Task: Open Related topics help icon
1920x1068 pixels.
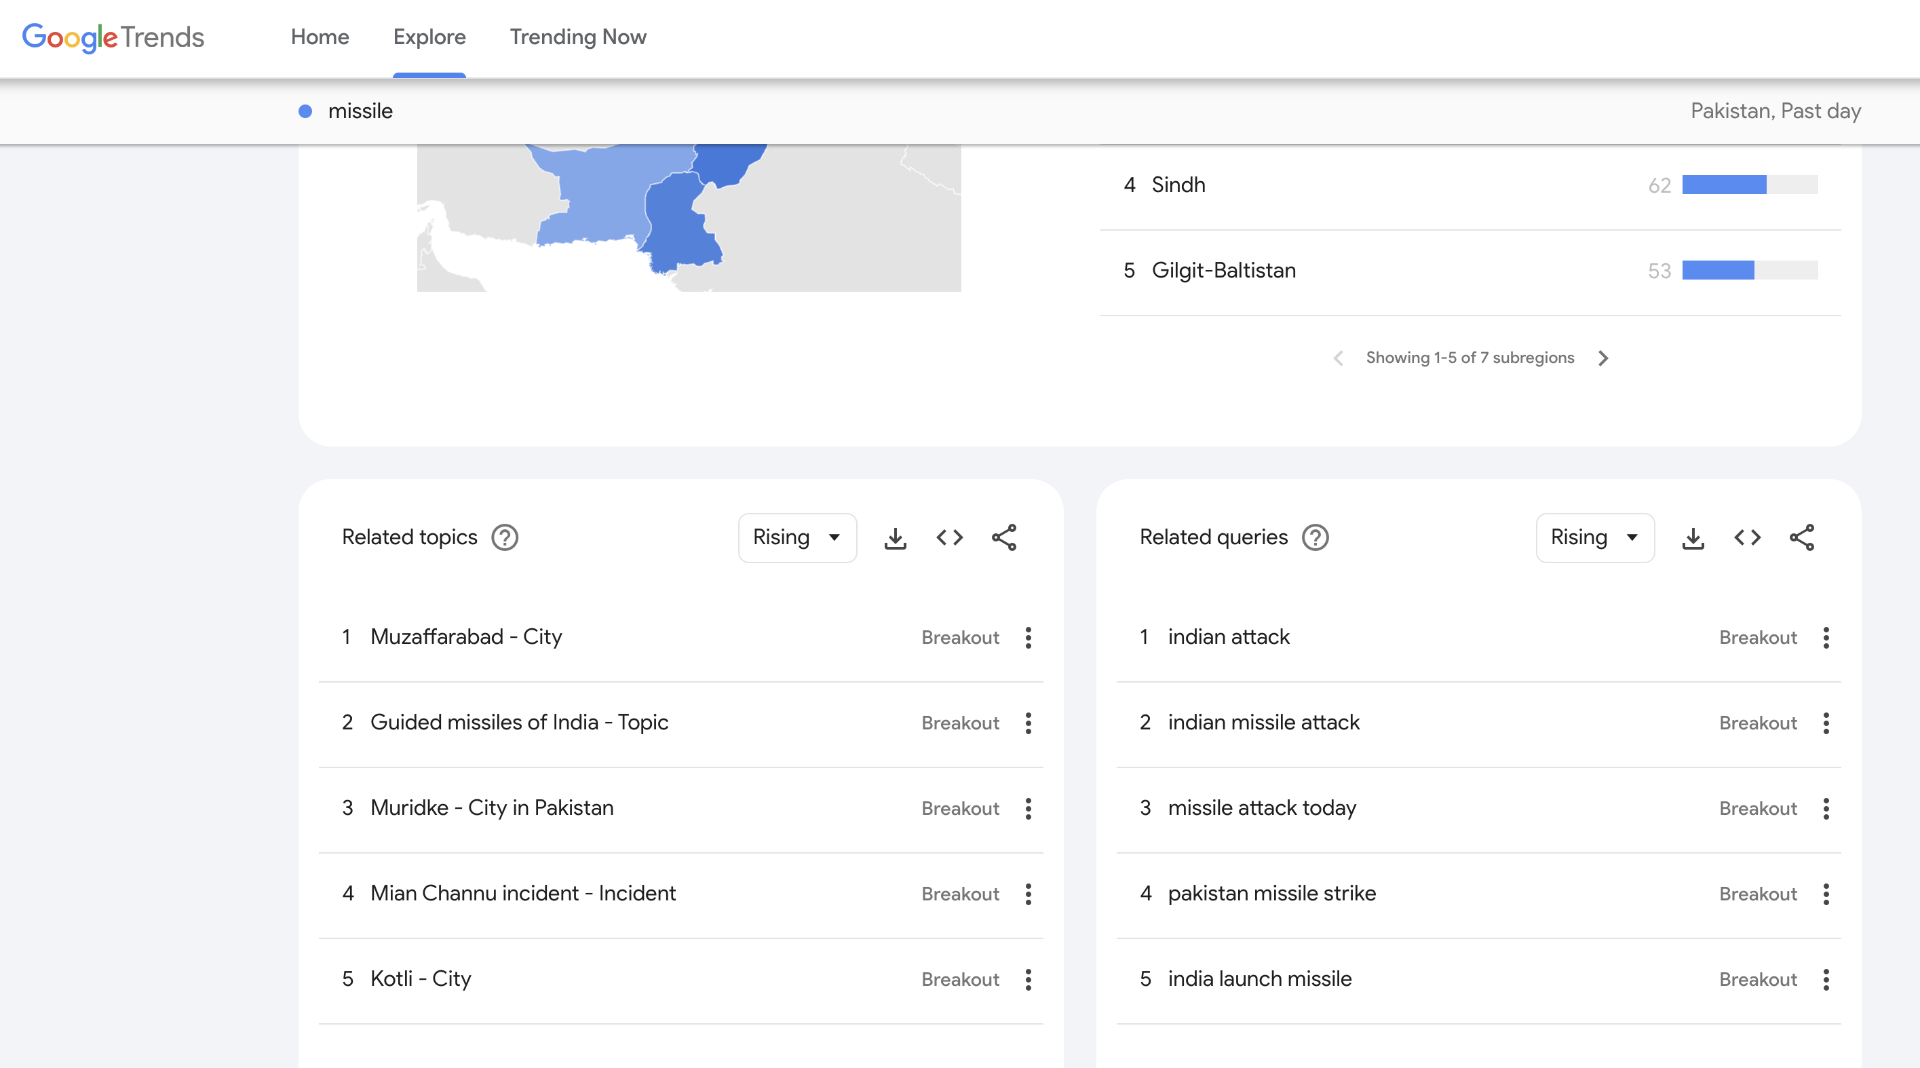Action: [x=505, y=537]
